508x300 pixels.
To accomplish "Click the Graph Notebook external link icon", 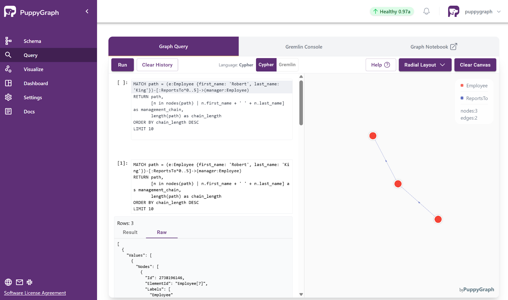I will (x=454, y=47).
